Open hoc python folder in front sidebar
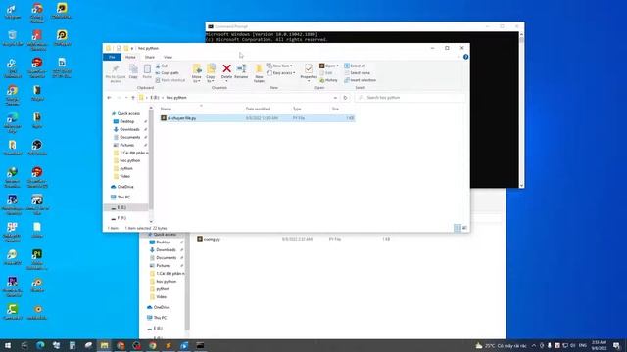The image size is (627, 352). tap(126, 160)
